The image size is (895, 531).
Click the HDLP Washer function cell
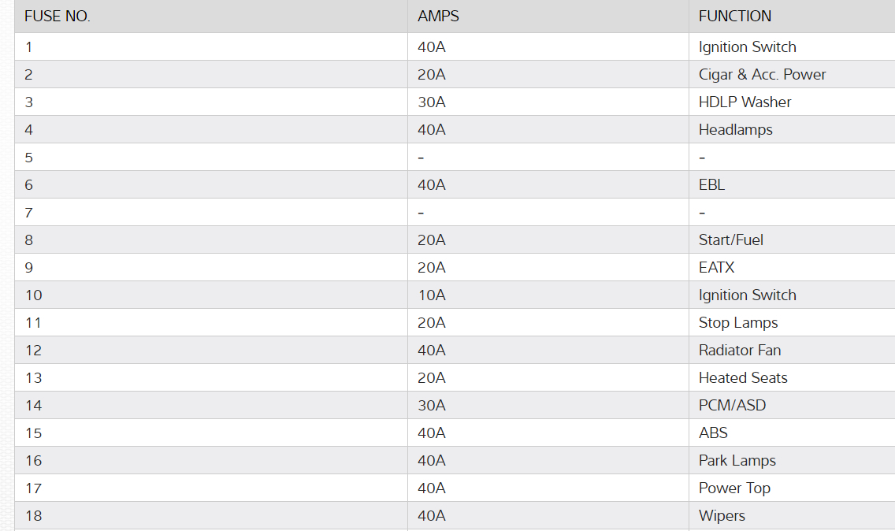(745, 102)
